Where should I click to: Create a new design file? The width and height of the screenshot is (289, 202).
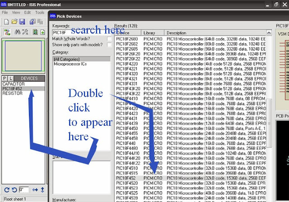(x=6, y=22)
